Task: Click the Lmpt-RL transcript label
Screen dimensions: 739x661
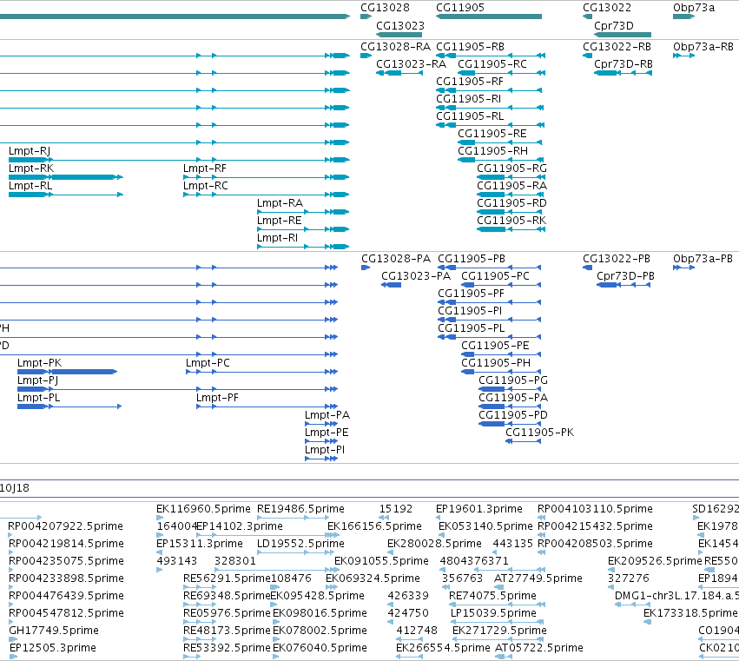Action: tap(30, 186)
